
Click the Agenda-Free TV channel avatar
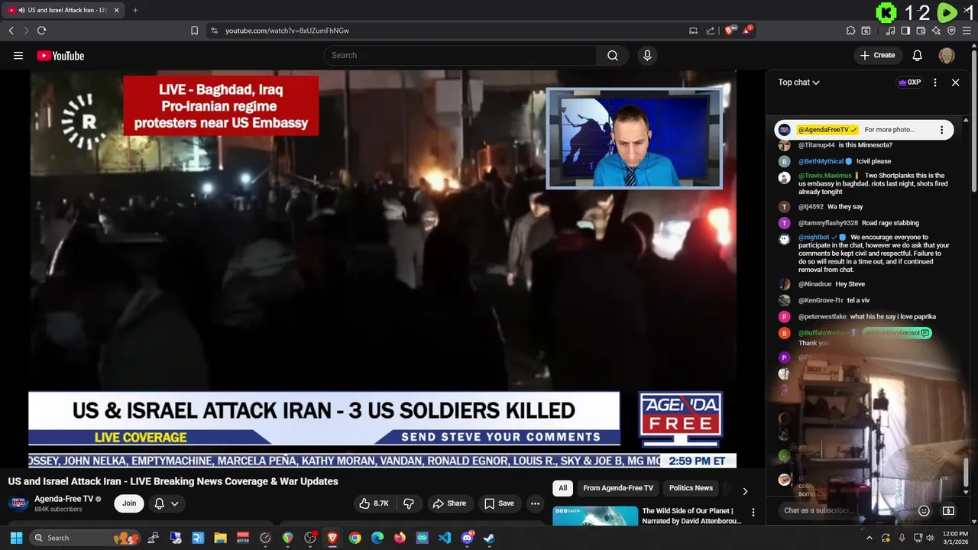19,503
